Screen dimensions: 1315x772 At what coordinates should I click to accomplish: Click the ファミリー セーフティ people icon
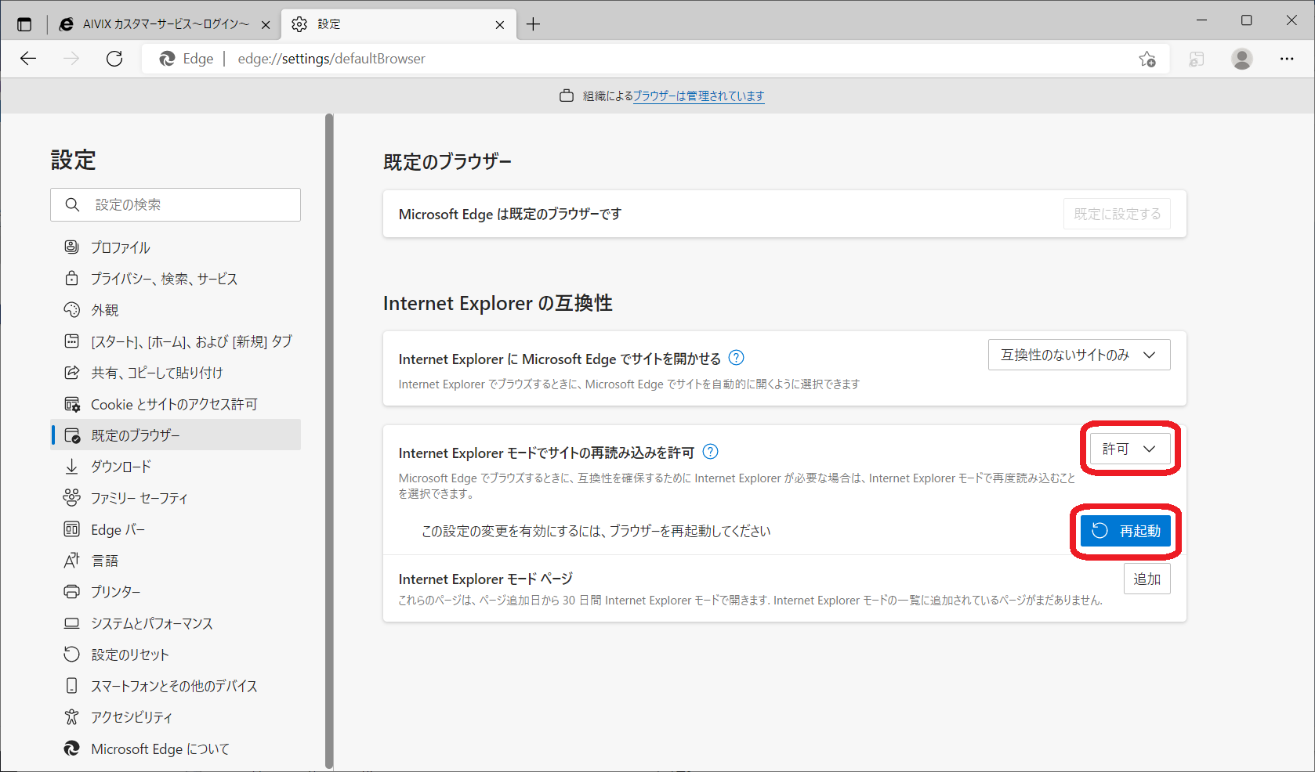click(71, 498)
